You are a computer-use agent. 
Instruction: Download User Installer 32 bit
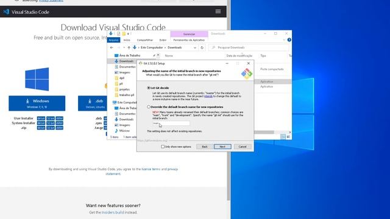[51, 119]
